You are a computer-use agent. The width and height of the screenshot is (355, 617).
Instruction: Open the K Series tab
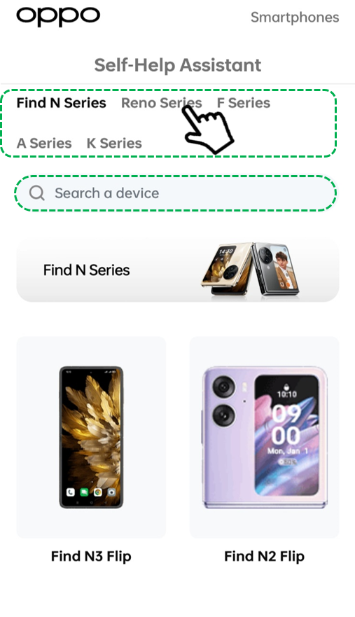[114, 144]
